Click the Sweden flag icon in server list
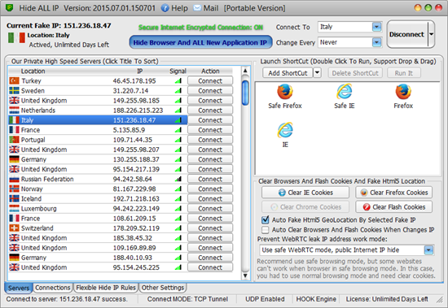Image resolution: width=448 pixels, height=308 pixels. [14, 91]
